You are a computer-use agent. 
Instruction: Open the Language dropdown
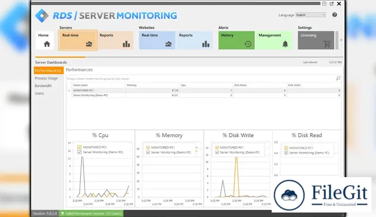click(310, 15)
